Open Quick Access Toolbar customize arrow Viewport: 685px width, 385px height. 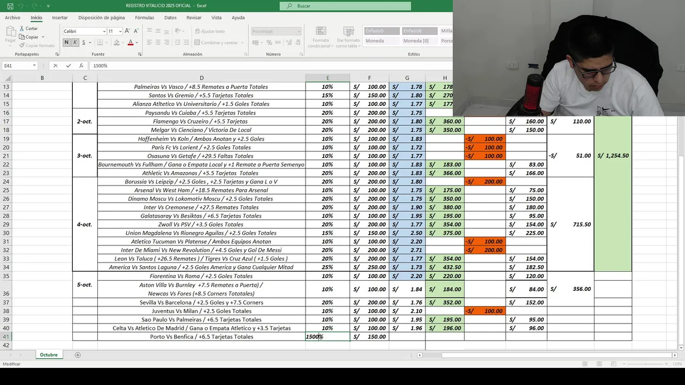(48, 6)
